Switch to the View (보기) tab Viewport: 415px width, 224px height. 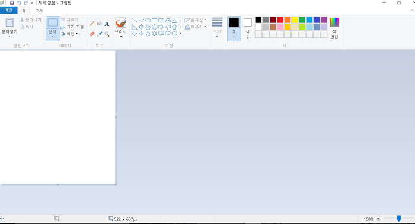(39, 11)
